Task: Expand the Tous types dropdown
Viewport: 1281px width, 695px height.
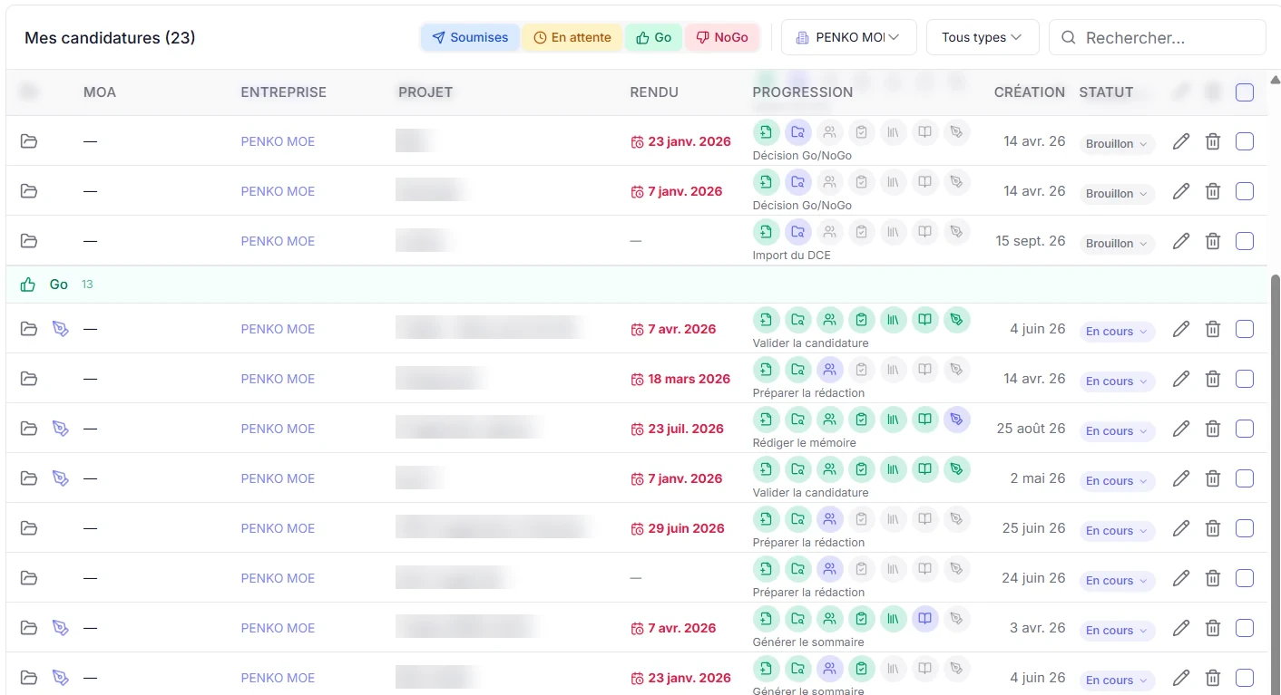Action: 982,37
